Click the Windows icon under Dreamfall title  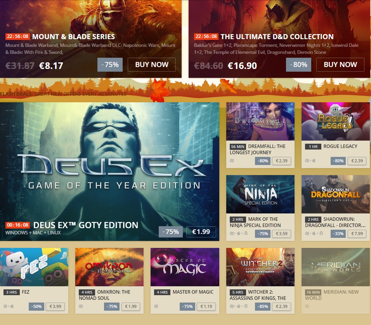coord(232,161)
